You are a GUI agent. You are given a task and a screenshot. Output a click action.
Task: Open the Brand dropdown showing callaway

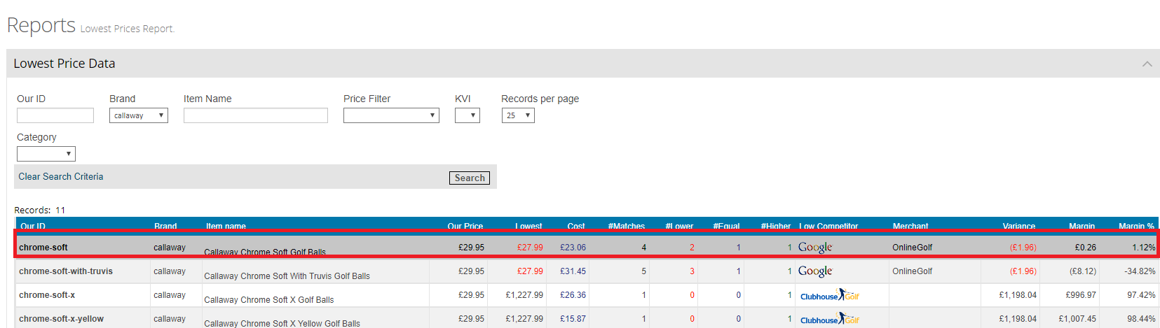pyautogui.click(x=139, y=115)
